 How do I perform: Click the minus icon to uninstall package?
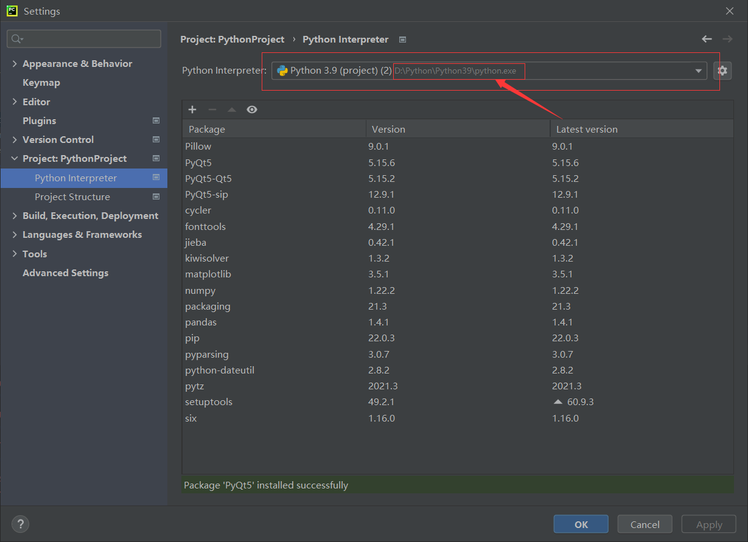click(x=212, y=109)
